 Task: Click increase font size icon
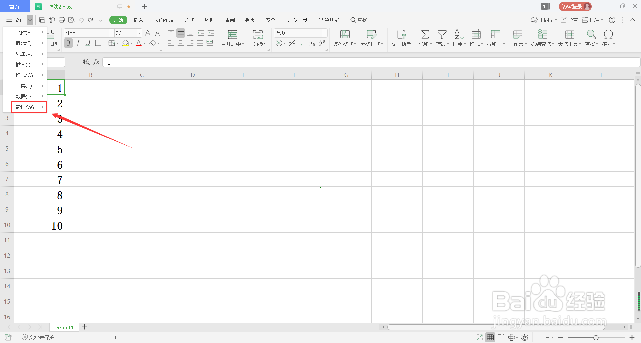(x=148, y=33)
